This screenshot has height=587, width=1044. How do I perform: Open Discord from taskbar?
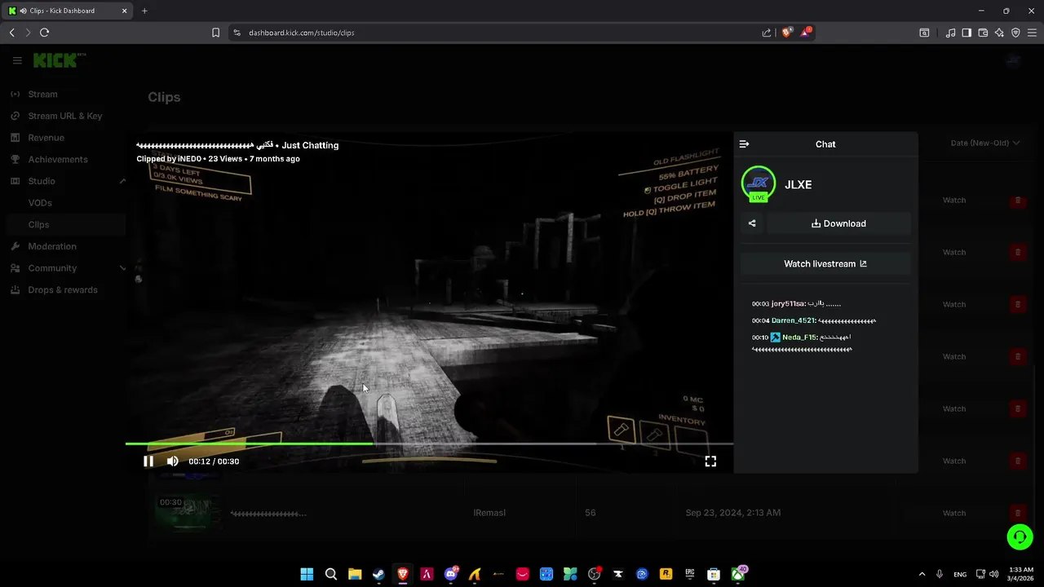click(x=451, y=574)
